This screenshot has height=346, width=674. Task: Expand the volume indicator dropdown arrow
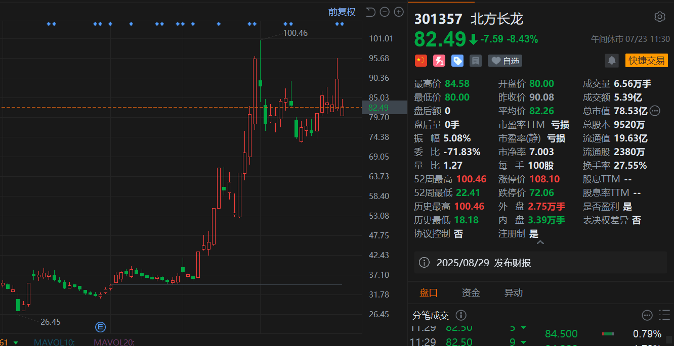point(15,342)
